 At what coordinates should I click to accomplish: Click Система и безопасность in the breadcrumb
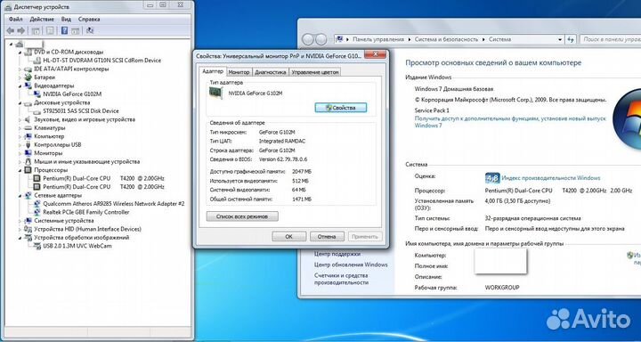[x=446, y=40]
